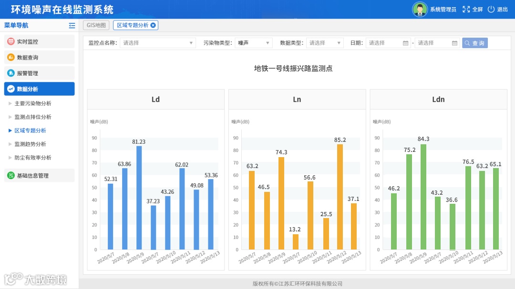Click 环境噪声在线监测系统 title

pyautogui.click(x=62, y=10)
